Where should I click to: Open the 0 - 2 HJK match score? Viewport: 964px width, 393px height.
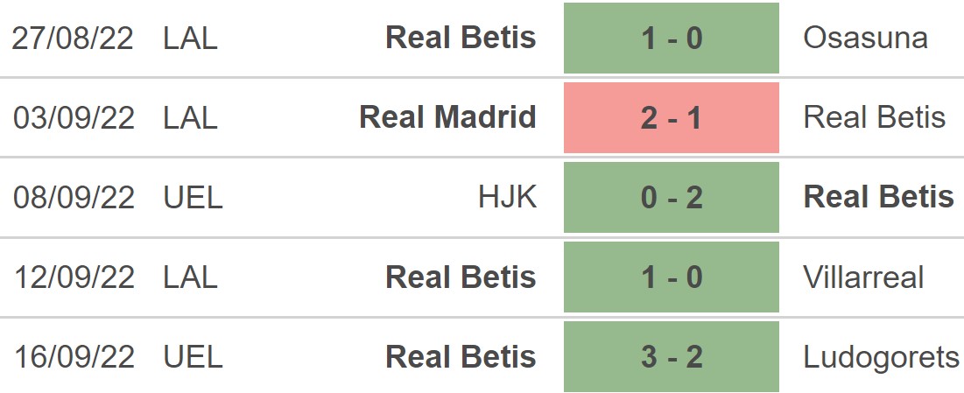click(x=671, y=197)
